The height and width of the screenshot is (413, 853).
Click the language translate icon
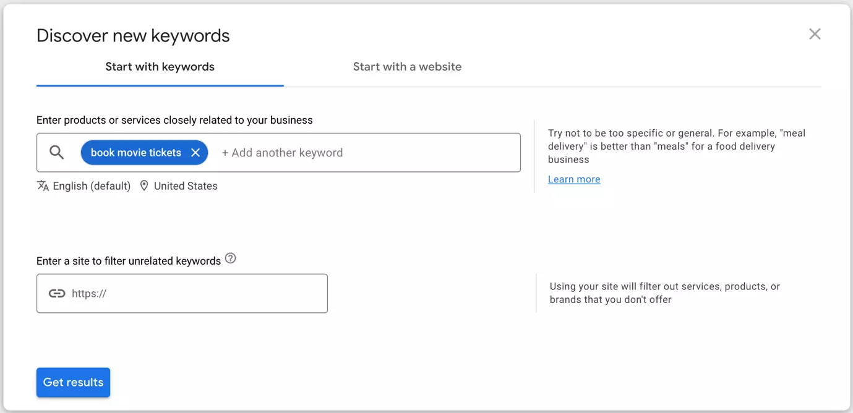click(43, 186)
